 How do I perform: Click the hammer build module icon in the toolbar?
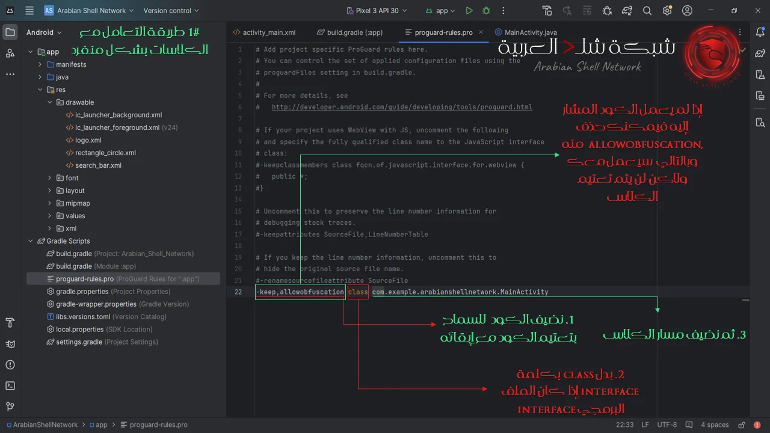(x=547, y=11)
